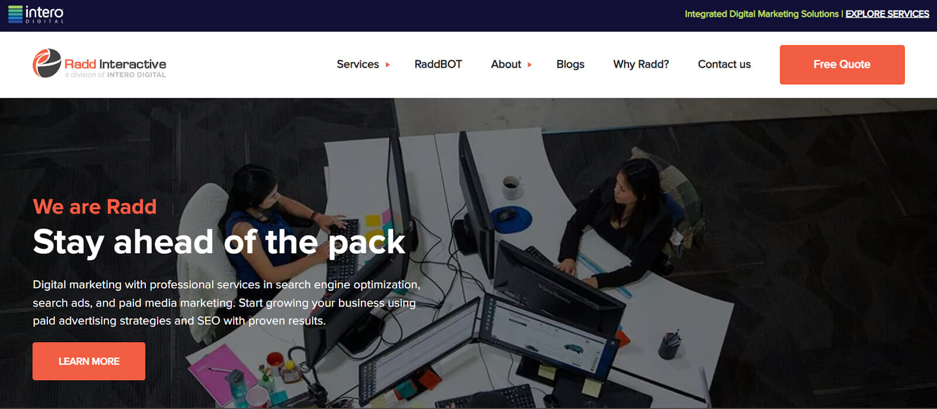Click the 'We are Radd' orange heading
Viewport: 937px width, 409px height.
(x=95, y=207)
